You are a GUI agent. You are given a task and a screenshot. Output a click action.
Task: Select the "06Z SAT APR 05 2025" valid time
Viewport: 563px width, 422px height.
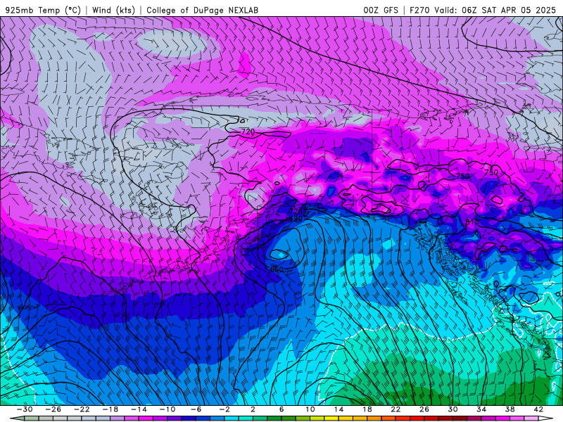click(x=509, y=10)
